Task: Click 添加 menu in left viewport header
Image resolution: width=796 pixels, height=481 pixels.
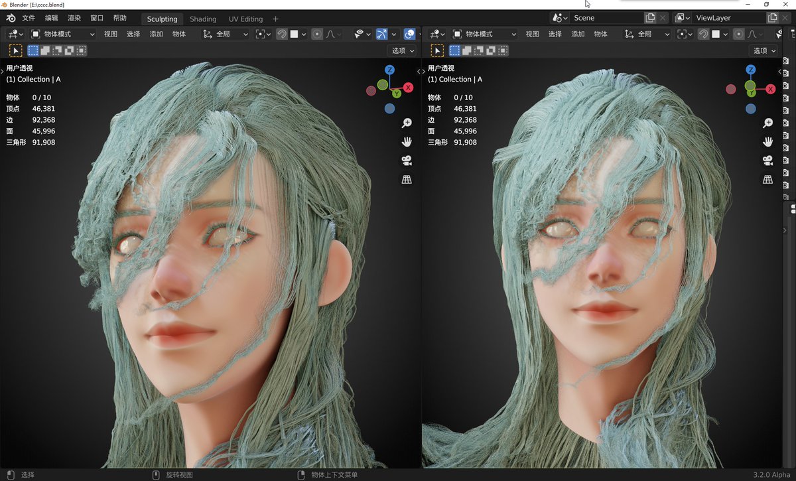Action: pyautogui.click(x=157, y=34)
